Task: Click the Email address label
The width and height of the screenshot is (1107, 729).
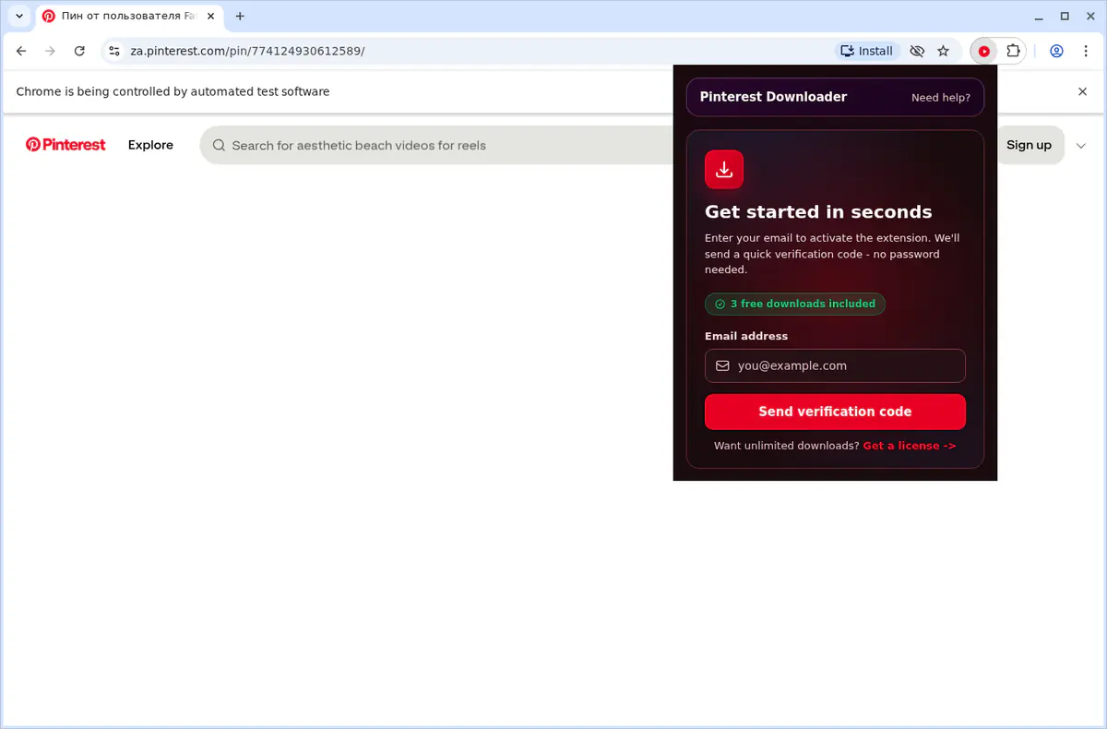Action: pyautogui.click(x=746, y=336)
